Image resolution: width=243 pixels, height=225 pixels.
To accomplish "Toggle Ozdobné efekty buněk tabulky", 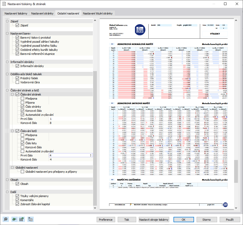I will [x=17, y=50].
